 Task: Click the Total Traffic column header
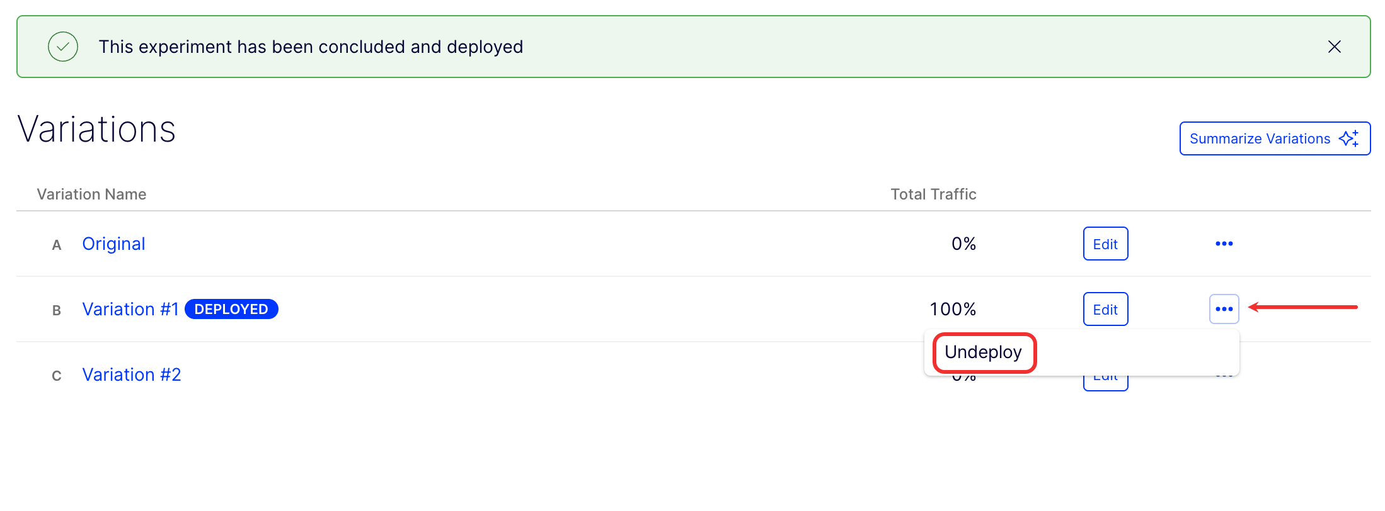[x=933, y=194]
